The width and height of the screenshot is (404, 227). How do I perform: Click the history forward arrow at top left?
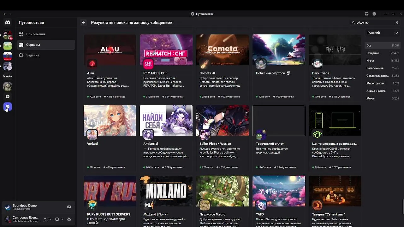tap(10, 14)
